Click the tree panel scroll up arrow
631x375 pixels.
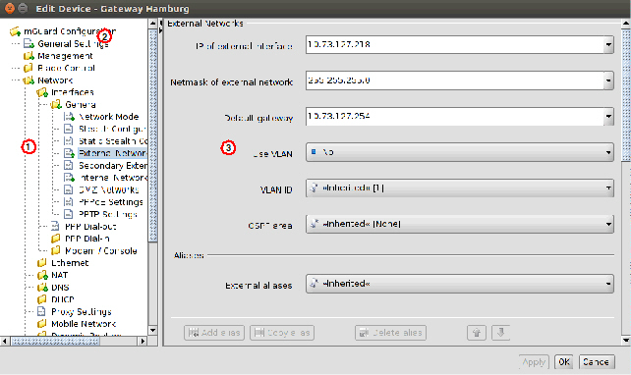tap(153, 24)
